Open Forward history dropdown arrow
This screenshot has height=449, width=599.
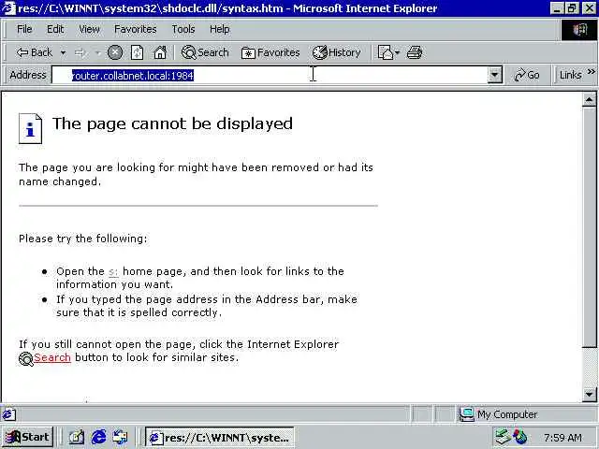point(97,52)
